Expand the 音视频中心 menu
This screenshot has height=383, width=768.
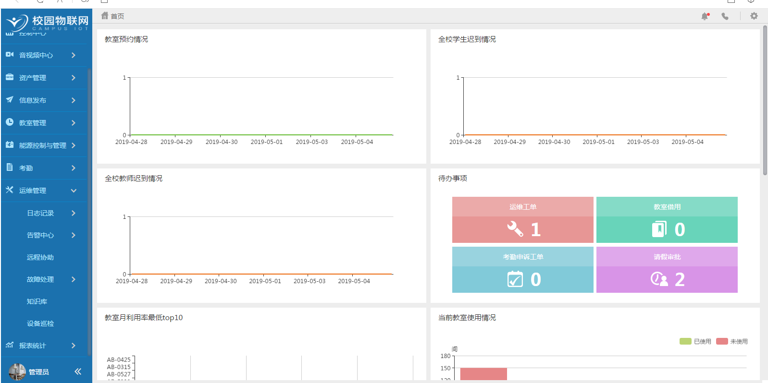coord(46,55)
